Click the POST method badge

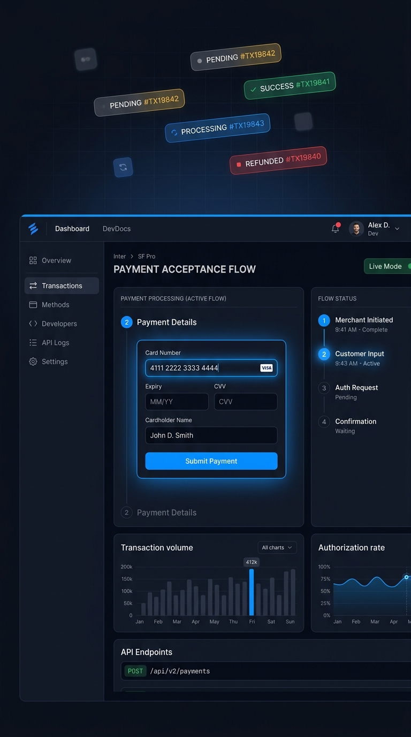pyautogui.click(x=135, y=671)
